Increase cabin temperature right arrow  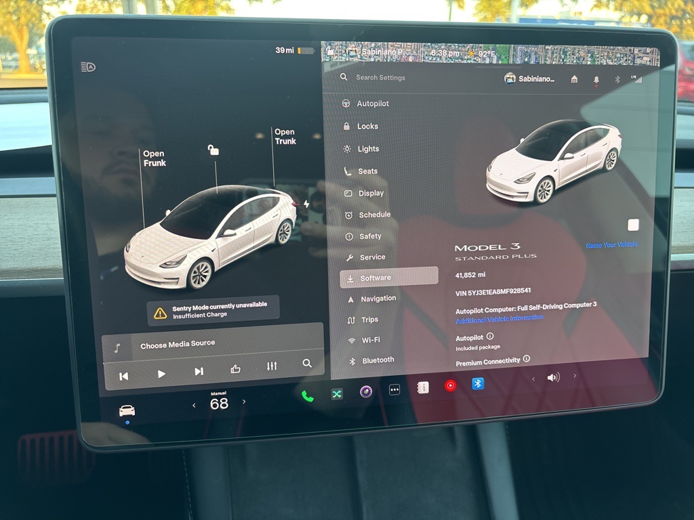(x=244, y=402)
